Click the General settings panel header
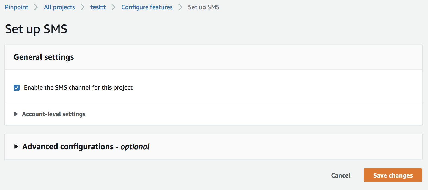Image resolution: width=428 pixels, height=190 pixels. point(44,57)
